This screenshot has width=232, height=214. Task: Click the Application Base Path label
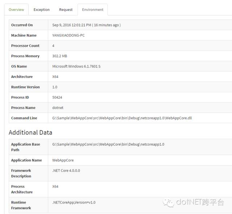(x=26, y=147)
